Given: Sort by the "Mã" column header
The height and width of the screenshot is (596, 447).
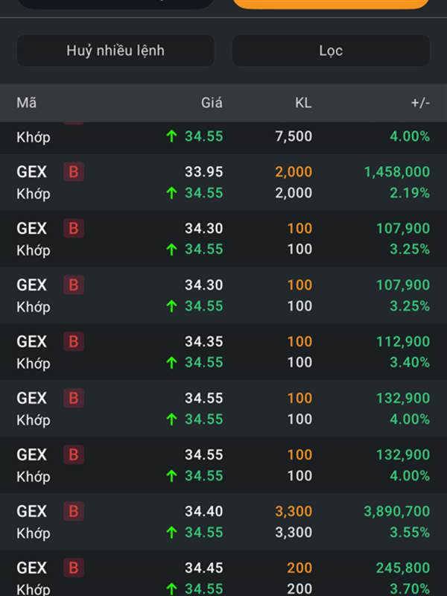Looking at the screenshot, I should pyautogui.click(x=26, y=103).
